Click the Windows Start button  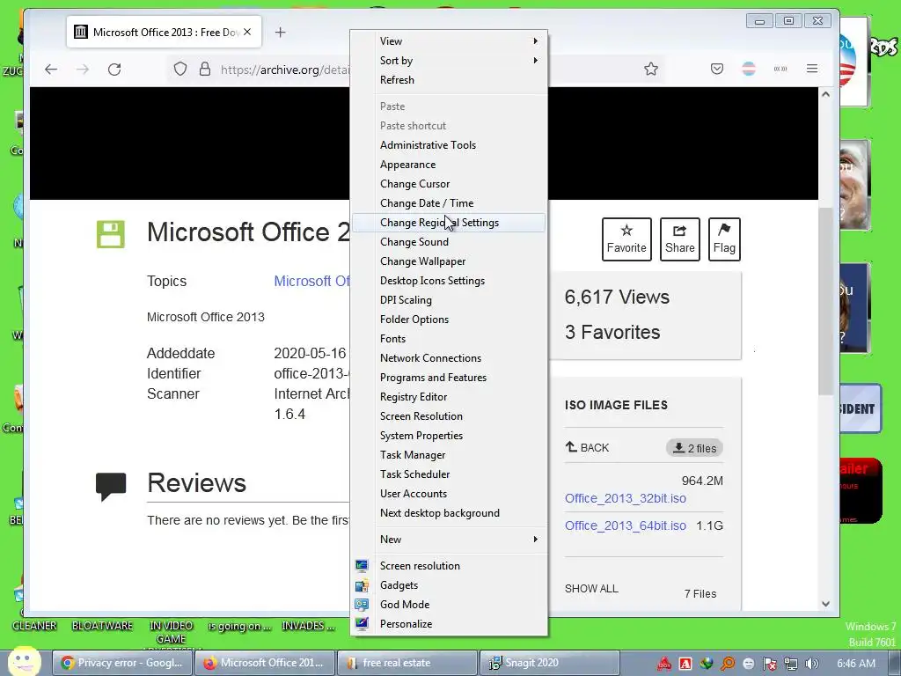click(24, 662)
